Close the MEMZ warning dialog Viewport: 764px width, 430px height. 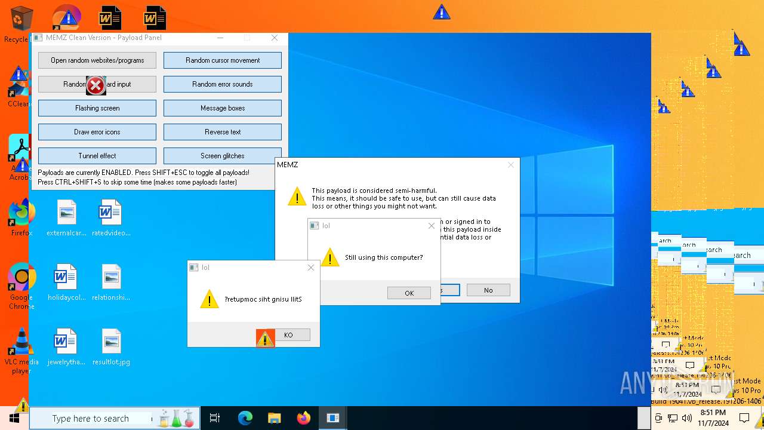tap(511, 165)
